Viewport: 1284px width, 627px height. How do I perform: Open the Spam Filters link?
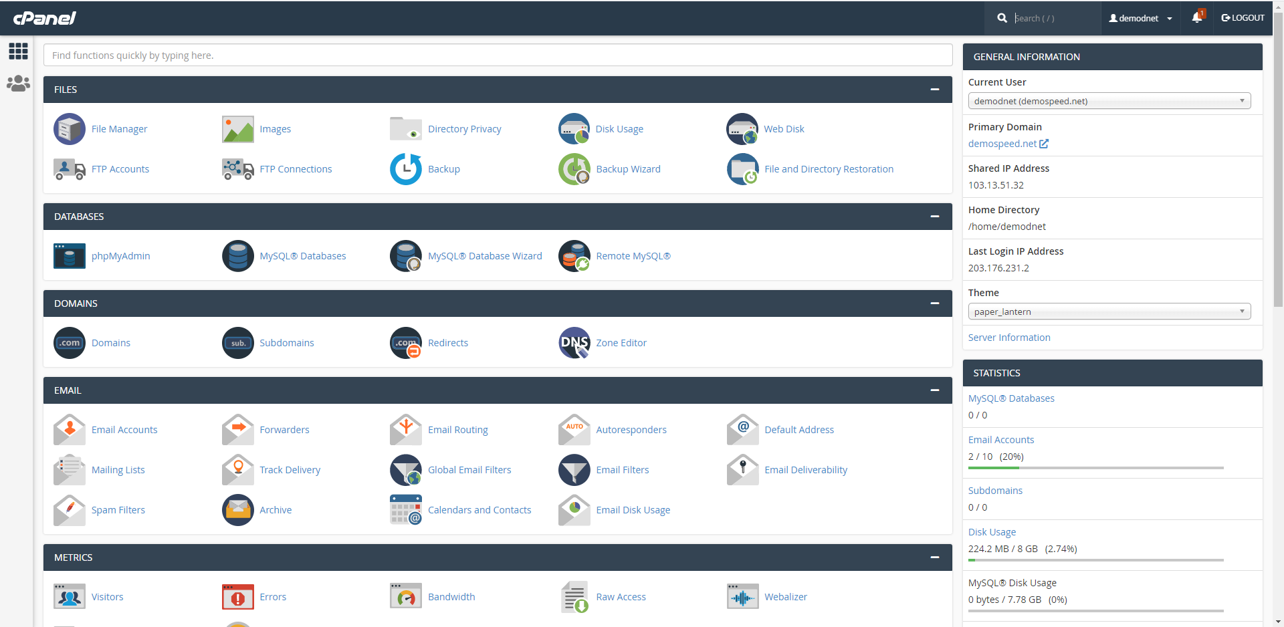tap(118, 510)
